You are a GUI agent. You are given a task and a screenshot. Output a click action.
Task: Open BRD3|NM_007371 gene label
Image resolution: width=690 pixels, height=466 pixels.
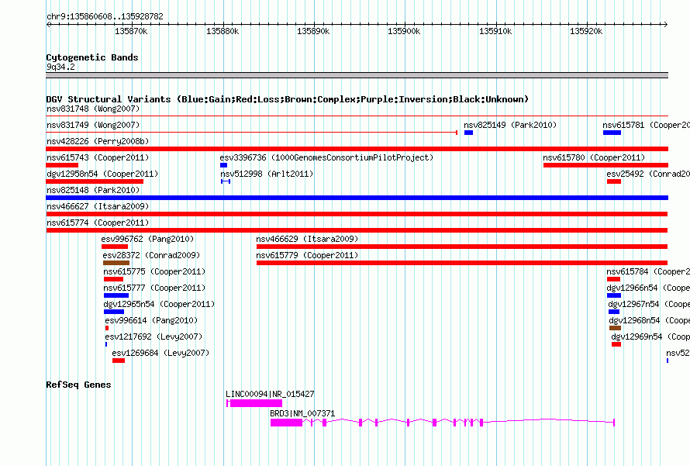coord(302,413)
